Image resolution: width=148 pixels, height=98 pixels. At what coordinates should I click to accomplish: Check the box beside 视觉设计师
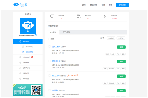(x=49, y=61)
